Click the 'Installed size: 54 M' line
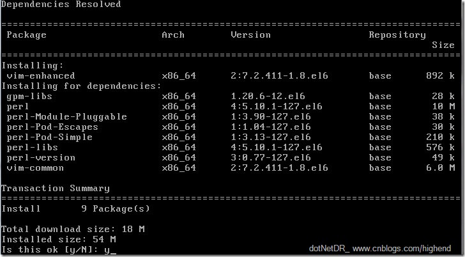 [x=58, y=240]
